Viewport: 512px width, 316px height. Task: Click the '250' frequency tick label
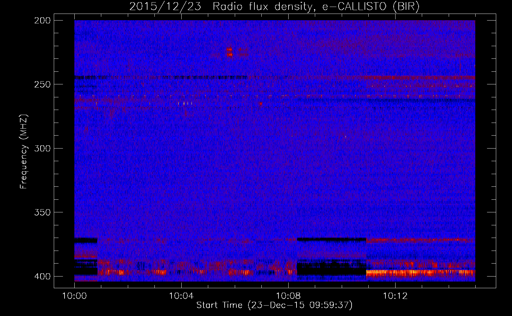click(x=42, y=84)
